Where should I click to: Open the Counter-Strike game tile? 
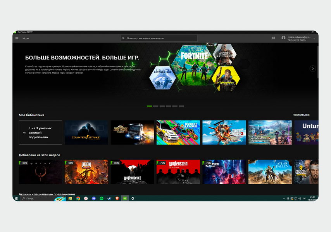tap(86, 132)
